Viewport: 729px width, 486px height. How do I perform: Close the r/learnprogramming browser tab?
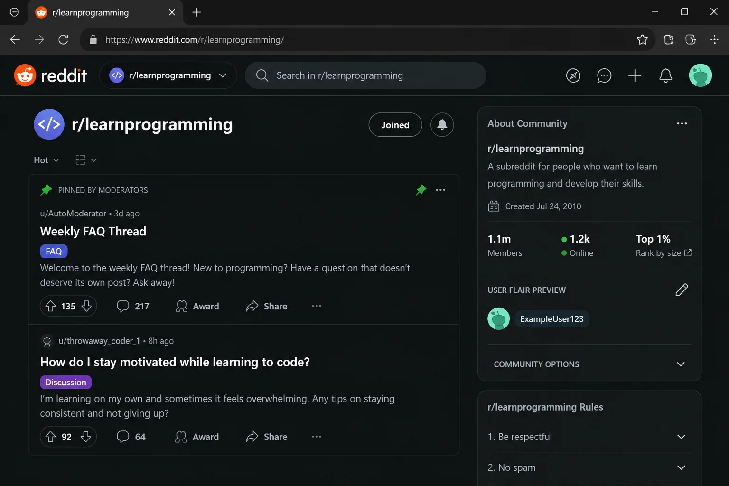(x=172, y=12)
